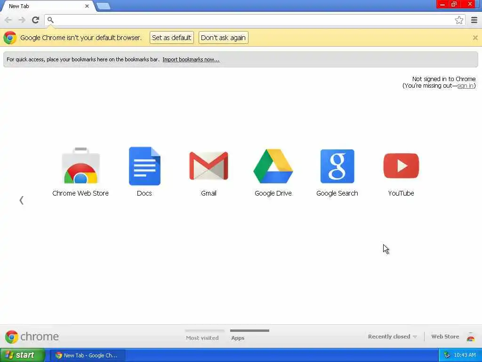Open the Windows start menu
Screen dimensions: 482x362
pyautogui.click(x=23, y=355)
